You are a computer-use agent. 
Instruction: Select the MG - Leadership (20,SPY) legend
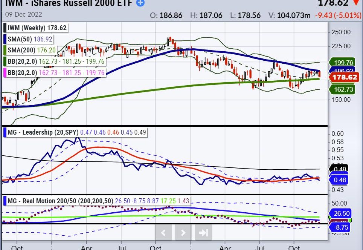tap(75, 132)
